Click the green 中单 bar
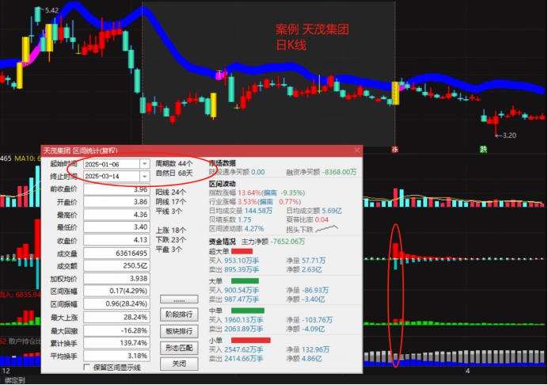 point(248,311)
